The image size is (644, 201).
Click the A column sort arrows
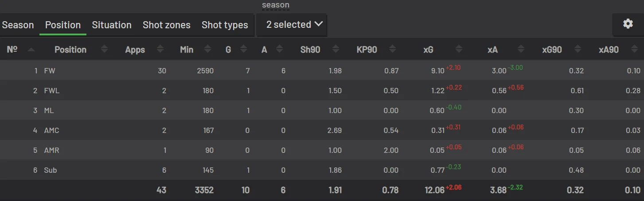(279, 49)
